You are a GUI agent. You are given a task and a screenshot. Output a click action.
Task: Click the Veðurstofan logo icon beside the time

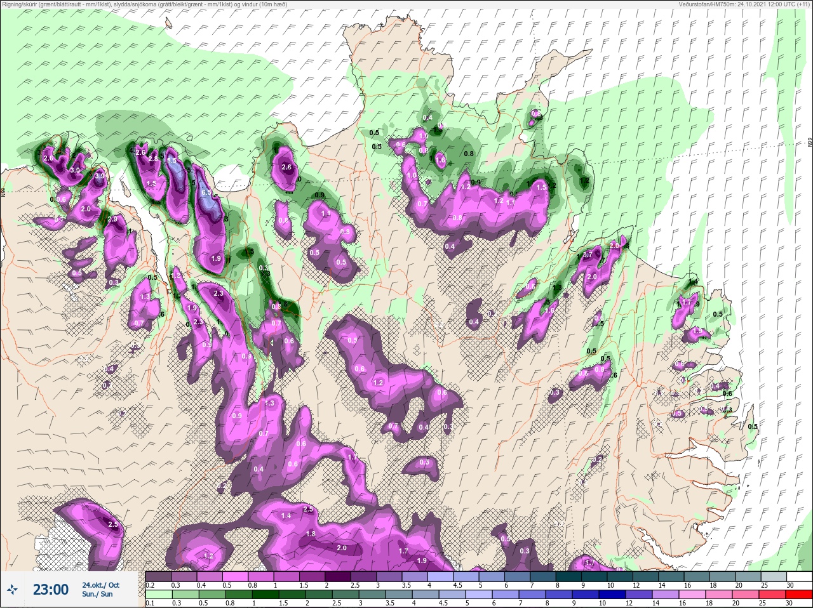(12, 590)
